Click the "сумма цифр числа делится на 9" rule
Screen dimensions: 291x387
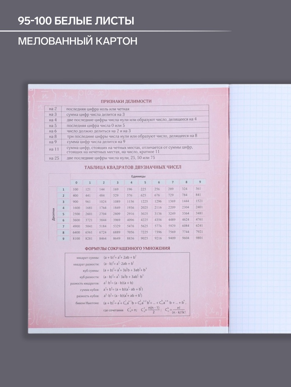click(x=99, y=141)
